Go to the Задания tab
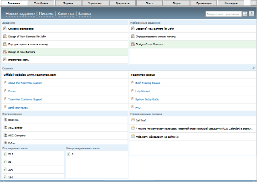The height and width of the screenshot is (182, 257). (68, 3)
